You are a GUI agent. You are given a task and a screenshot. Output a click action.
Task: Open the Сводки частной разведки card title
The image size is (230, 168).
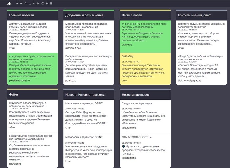[137, 103]
